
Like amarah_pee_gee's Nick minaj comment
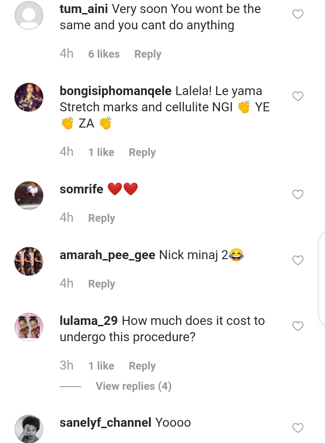click(298, 260)
